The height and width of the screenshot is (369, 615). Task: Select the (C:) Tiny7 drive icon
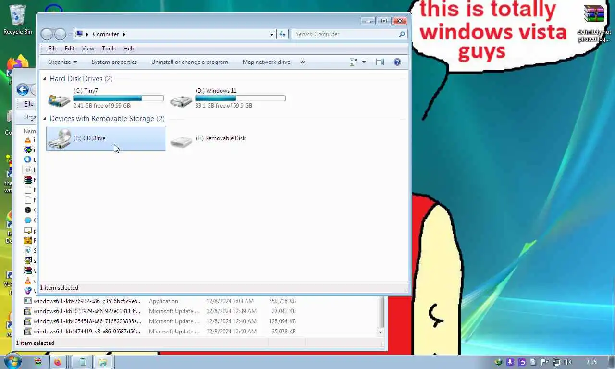(x=60, y=100)
